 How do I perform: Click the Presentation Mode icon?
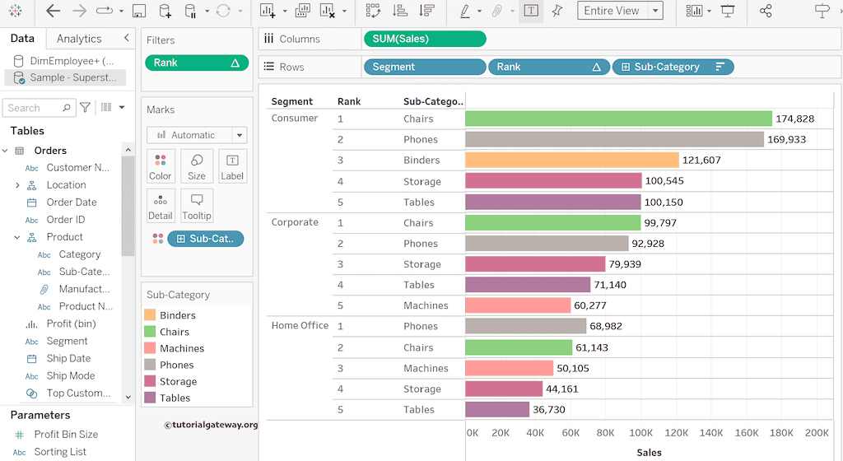pos(728,11)
